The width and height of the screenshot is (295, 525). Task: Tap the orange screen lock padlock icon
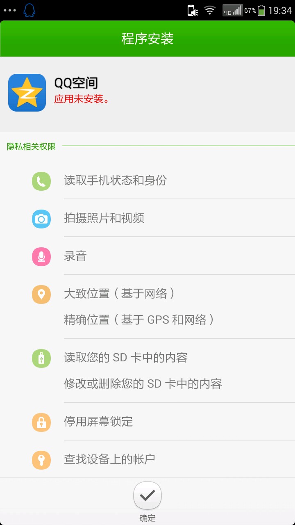(x=41, y=422)
